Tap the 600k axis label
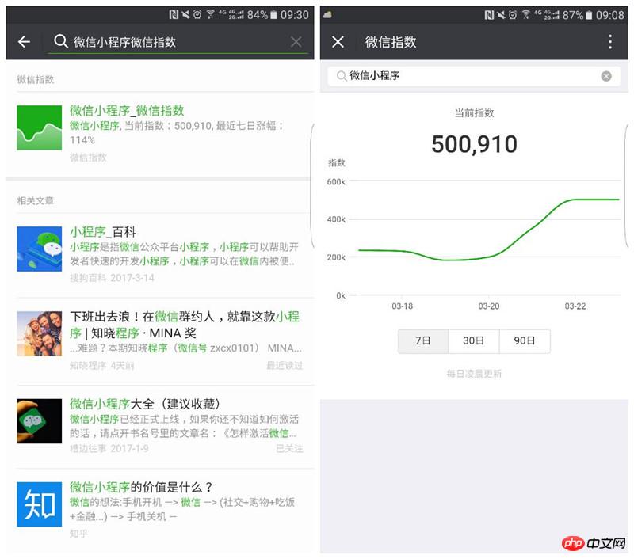The width and height of the screenshot is (634, 559). pos(336,182)
